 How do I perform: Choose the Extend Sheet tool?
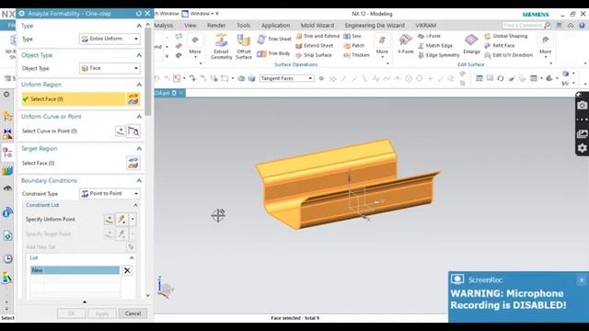tap(315, 45)
